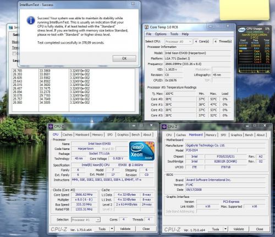The image size is (275, 237).
Task: Click the CPU usage history graph
Action: point(255,68)
